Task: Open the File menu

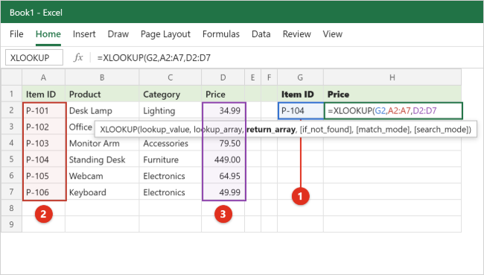Action: point(16,34)
